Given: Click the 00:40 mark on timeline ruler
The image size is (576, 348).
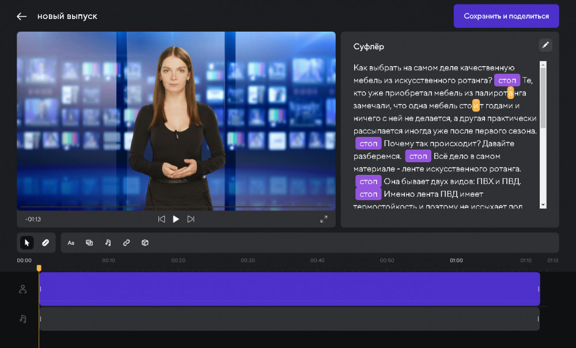Looking at the screenshot, I should [x=317, y=261].
